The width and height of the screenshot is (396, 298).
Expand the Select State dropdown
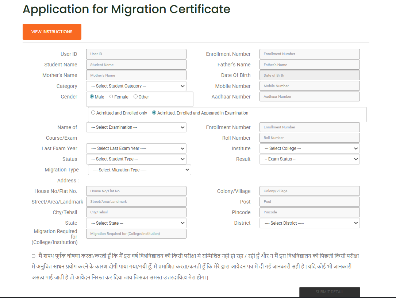pyautogui.click(x=136, y=223)
